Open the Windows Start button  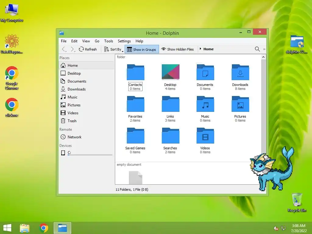point(7,228)
